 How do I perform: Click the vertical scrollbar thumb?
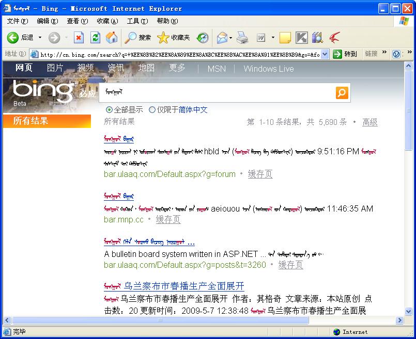click(x=409, y=110)
